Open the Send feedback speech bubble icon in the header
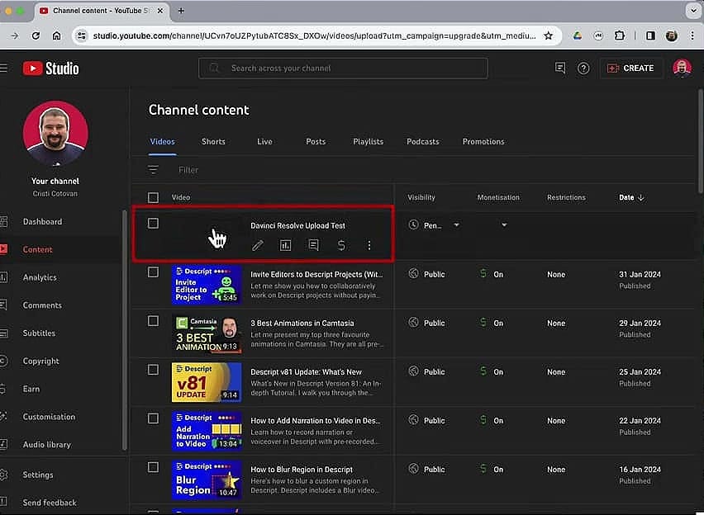Viewport: 704px width, 515px height. click(x=559, y=68)
